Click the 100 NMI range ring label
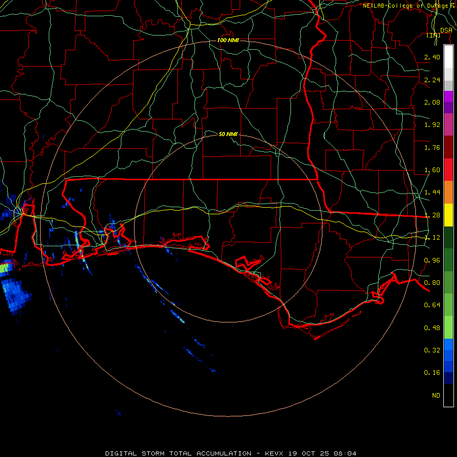Image resolution: width=457 pixels, height=457 pixels. [228, 40]
